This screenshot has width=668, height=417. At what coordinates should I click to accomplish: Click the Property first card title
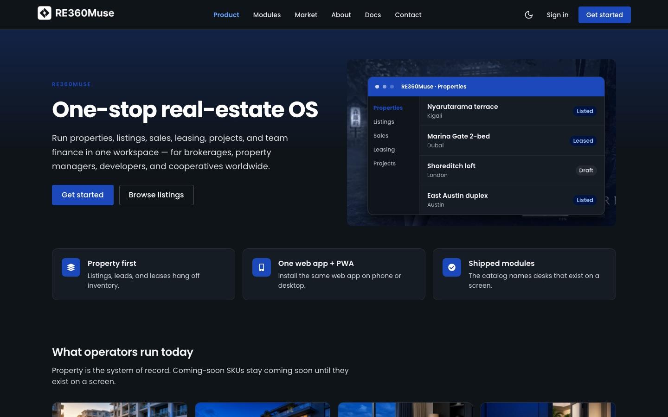click(x=112, y=263)
